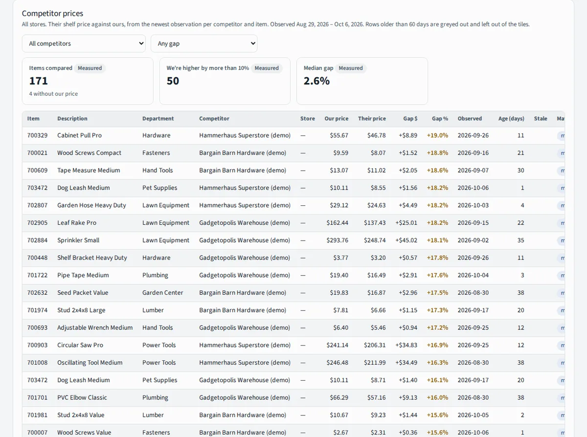Screen dimensions: 587x437
Task: Sort by the Item column header
Action: (33, 119)
